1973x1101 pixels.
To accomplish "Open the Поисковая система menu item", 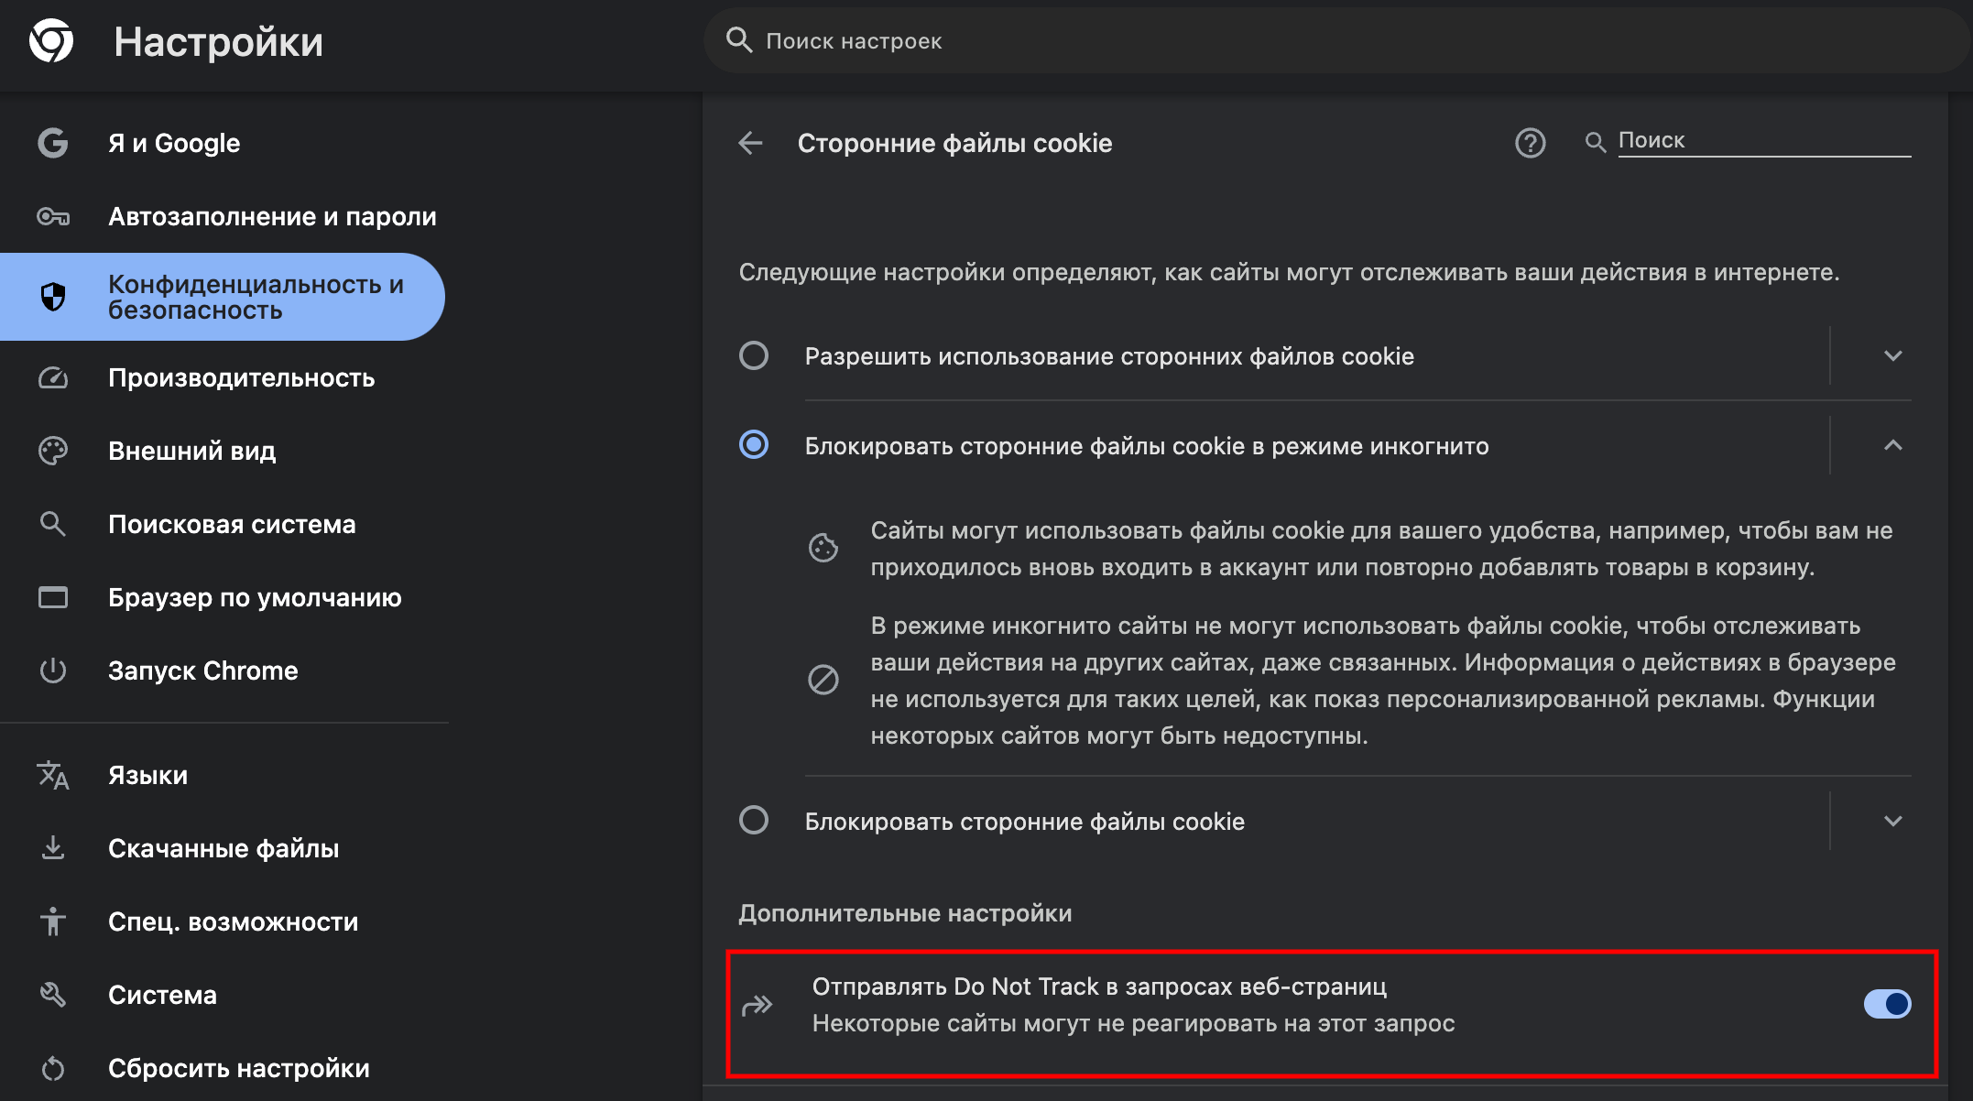I will click(232, 524).
